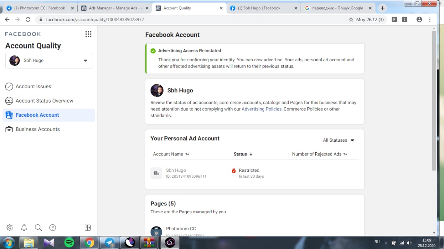Open Chrome from the taskbar
The image size is (444, 249).
89,242
